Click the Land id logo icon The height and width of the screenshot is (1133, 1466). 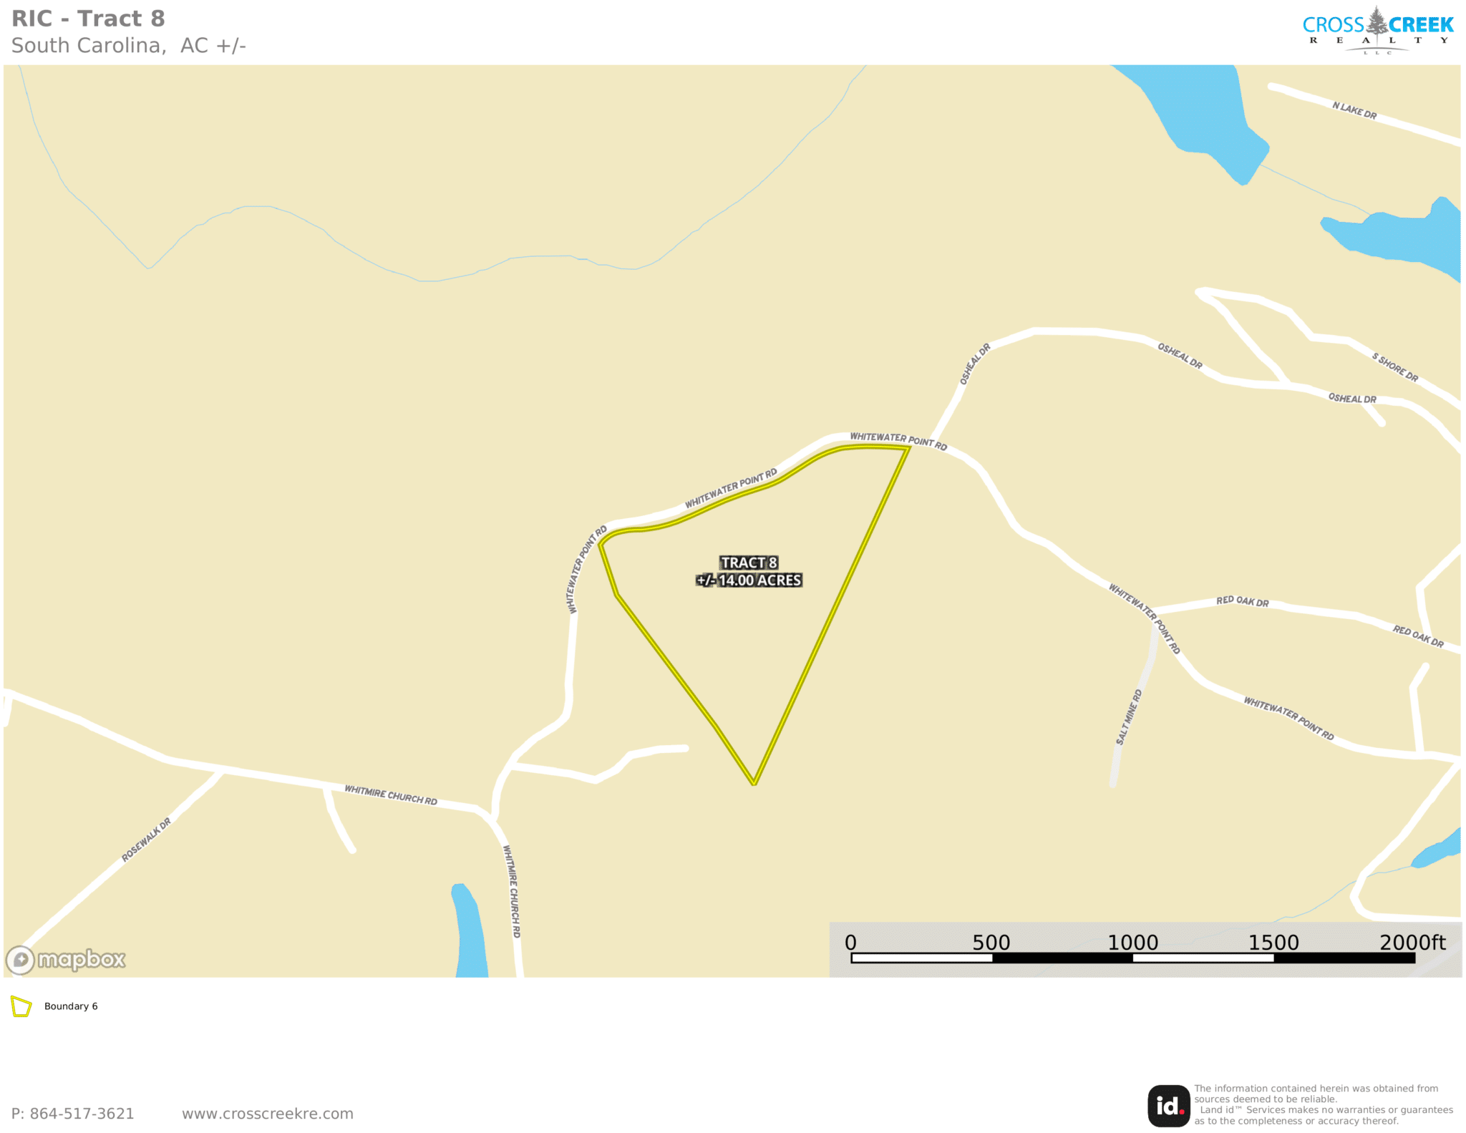pyautogui.click(x=1168, y=1105)
